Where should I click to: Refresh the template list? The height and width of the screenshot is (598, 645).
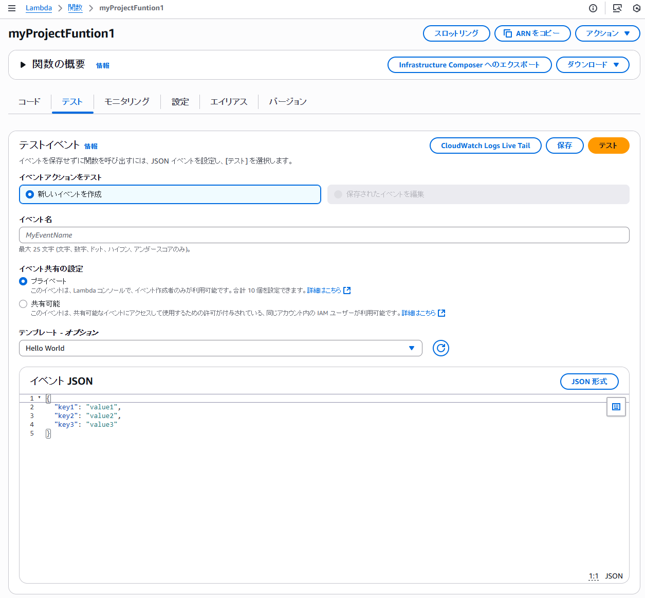click(441, 348)
